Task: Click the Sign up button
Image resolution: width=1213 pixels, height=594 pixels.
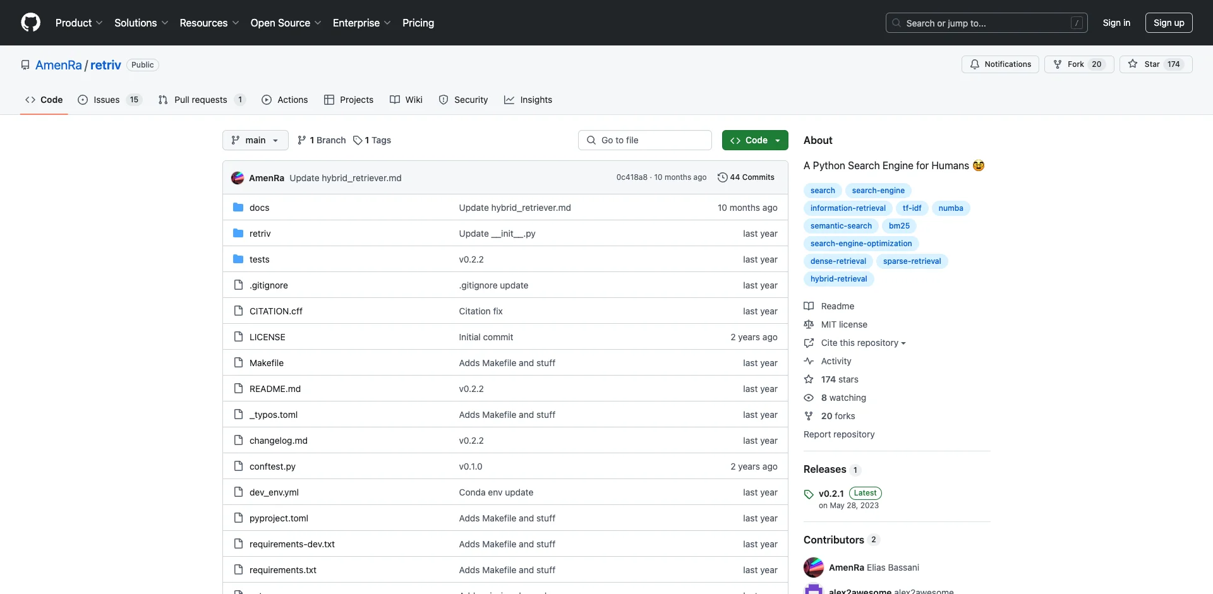Action: pyautogui.click(x=1169, y=23)
